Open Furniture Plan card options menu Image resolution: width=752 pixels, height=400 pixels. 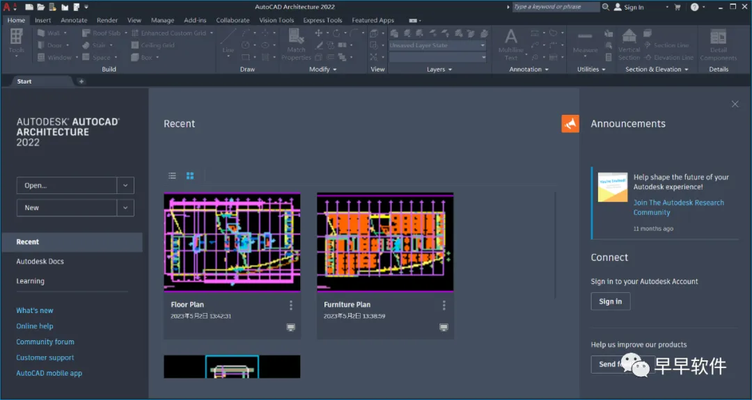tap(444, 305)
